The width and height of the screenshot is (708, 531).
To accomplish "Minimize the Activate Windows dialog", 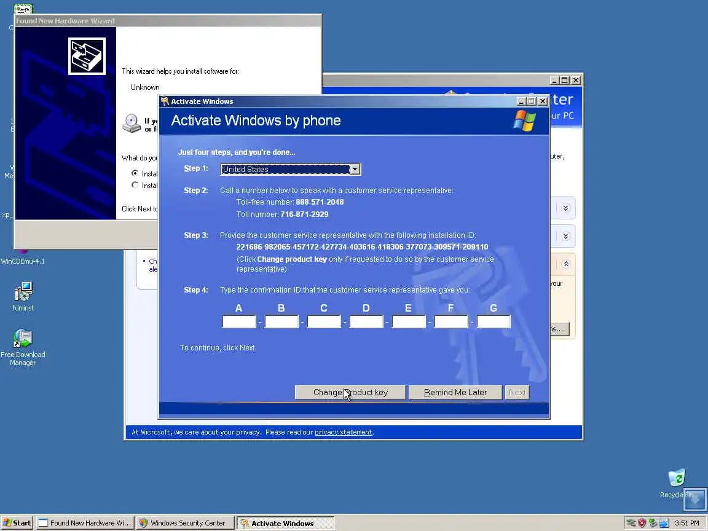I will point(521,101).
